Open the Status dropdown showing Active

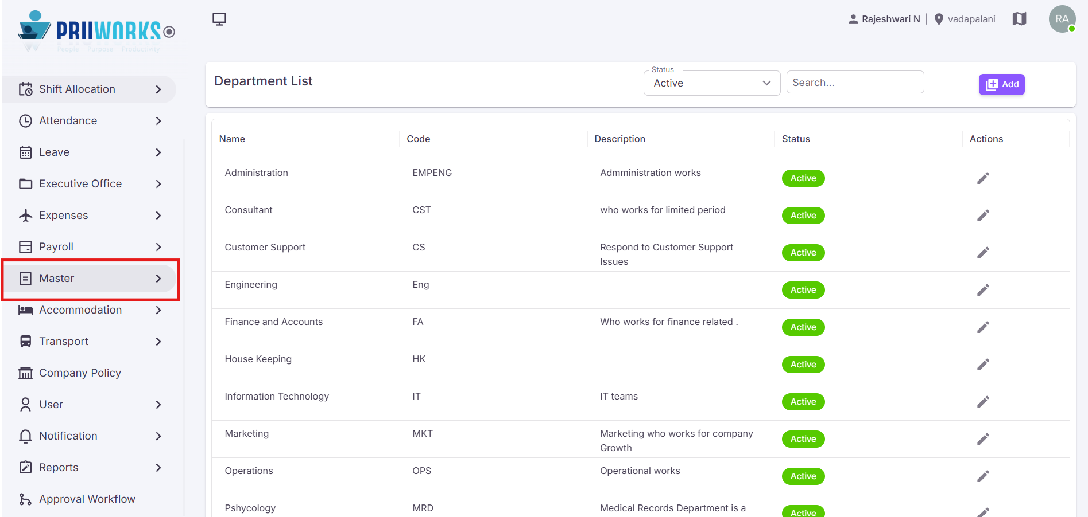(x=712, y=83)
